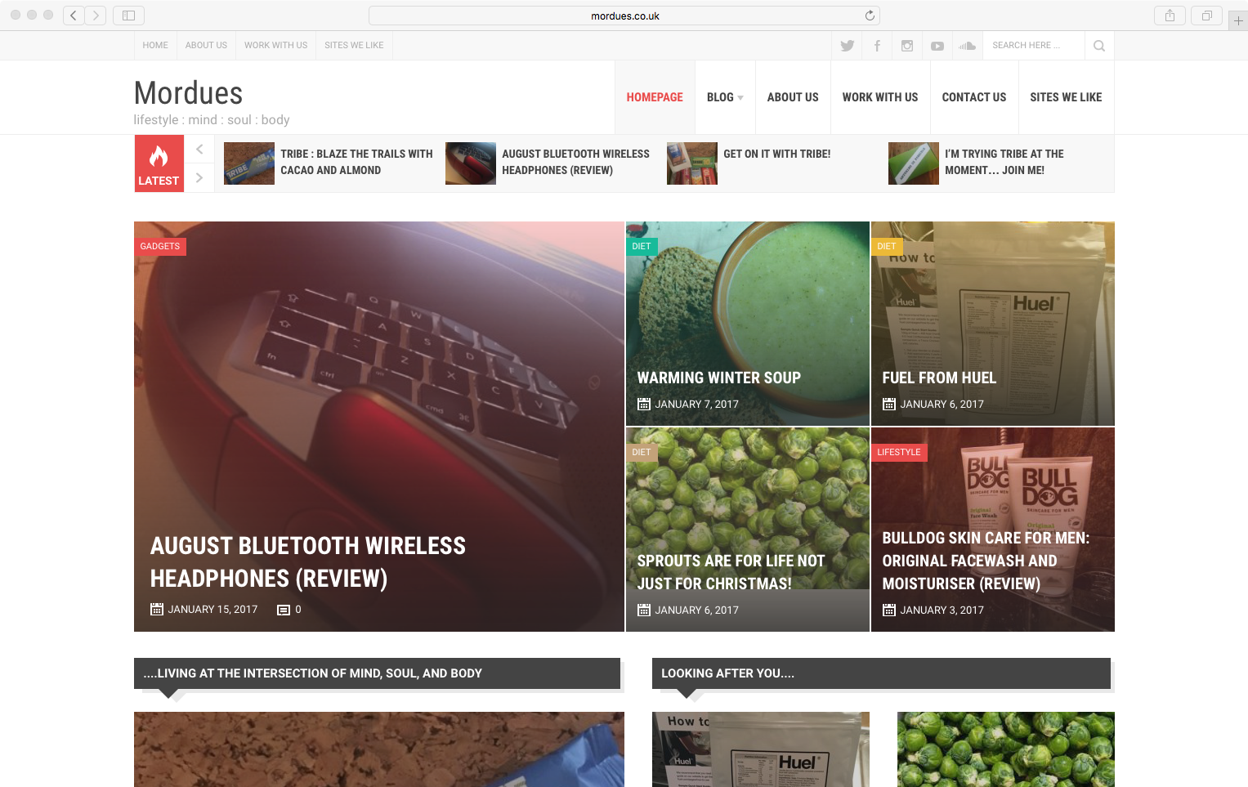Click Home in top utility bar
Image resolution: width=1248 pixels, height=787 pixels.
[x=155, y=46]
